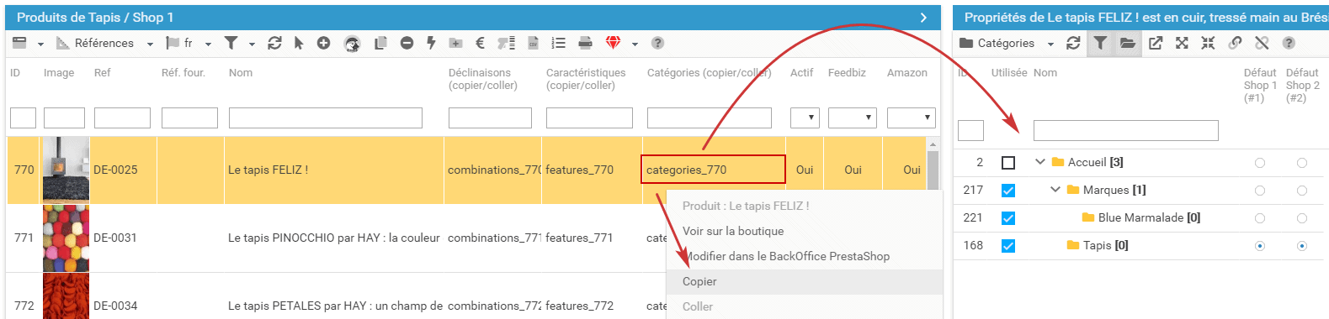Click the Nom filter field in products grid

coord(326,118)
